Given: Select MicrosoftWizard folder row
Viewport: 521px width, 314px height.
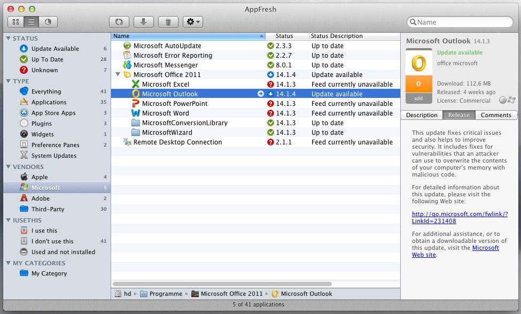Looking at the screenshot, I should pyautogui.click(x=255, y=132).
